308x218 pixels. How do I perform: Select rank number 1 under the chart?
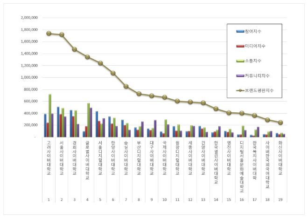pos(49,200)
